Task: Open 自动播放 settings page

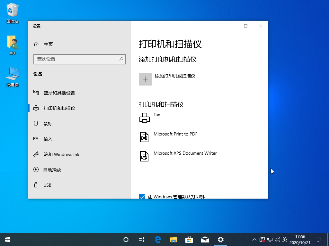Action: 52,170
